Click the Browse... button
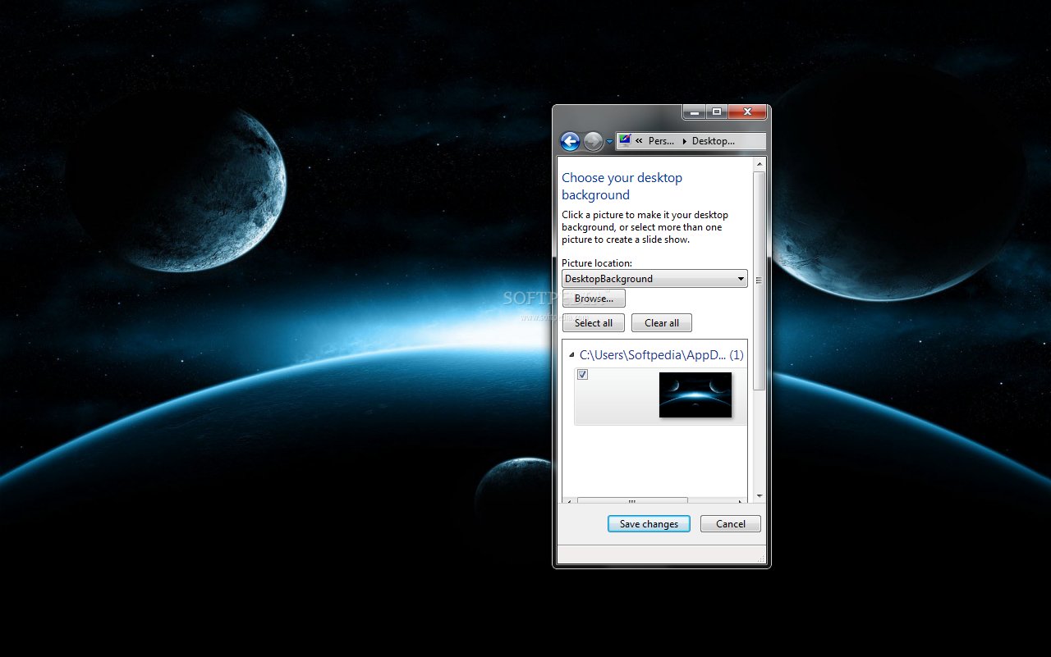Screen dimensions: 1051x657 point(594,299)
